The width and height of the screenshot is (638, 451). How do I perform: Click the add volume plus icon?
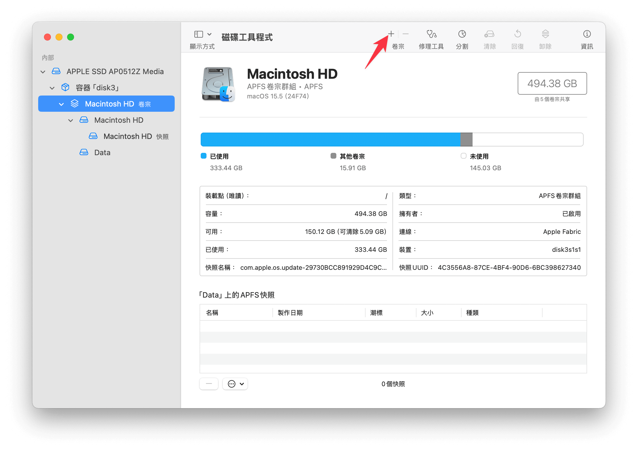point(391,34)
